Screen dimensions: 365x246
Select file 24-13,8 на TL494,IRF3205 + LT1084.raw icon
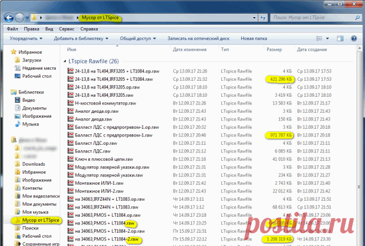pos(71,79)
